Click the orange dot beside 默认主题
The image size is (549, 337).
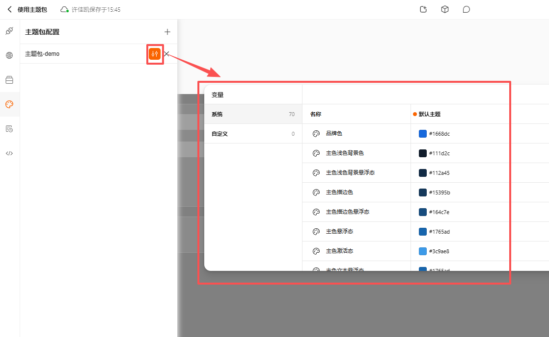point(414,114)
